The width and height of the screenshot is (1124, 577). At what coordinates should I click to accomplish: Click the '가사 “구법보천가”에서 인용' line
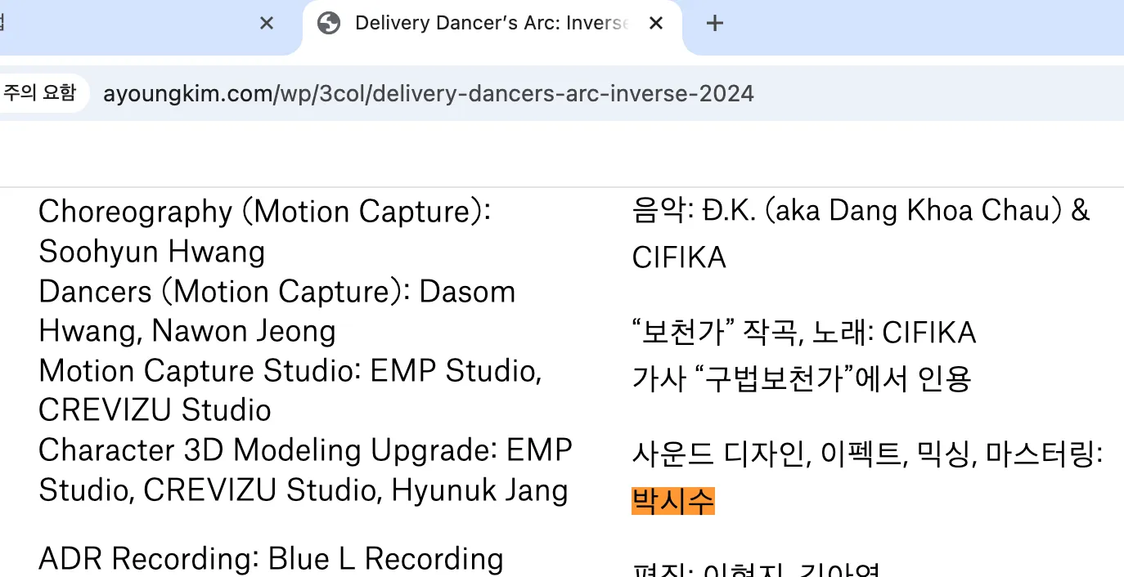point(802,378)
